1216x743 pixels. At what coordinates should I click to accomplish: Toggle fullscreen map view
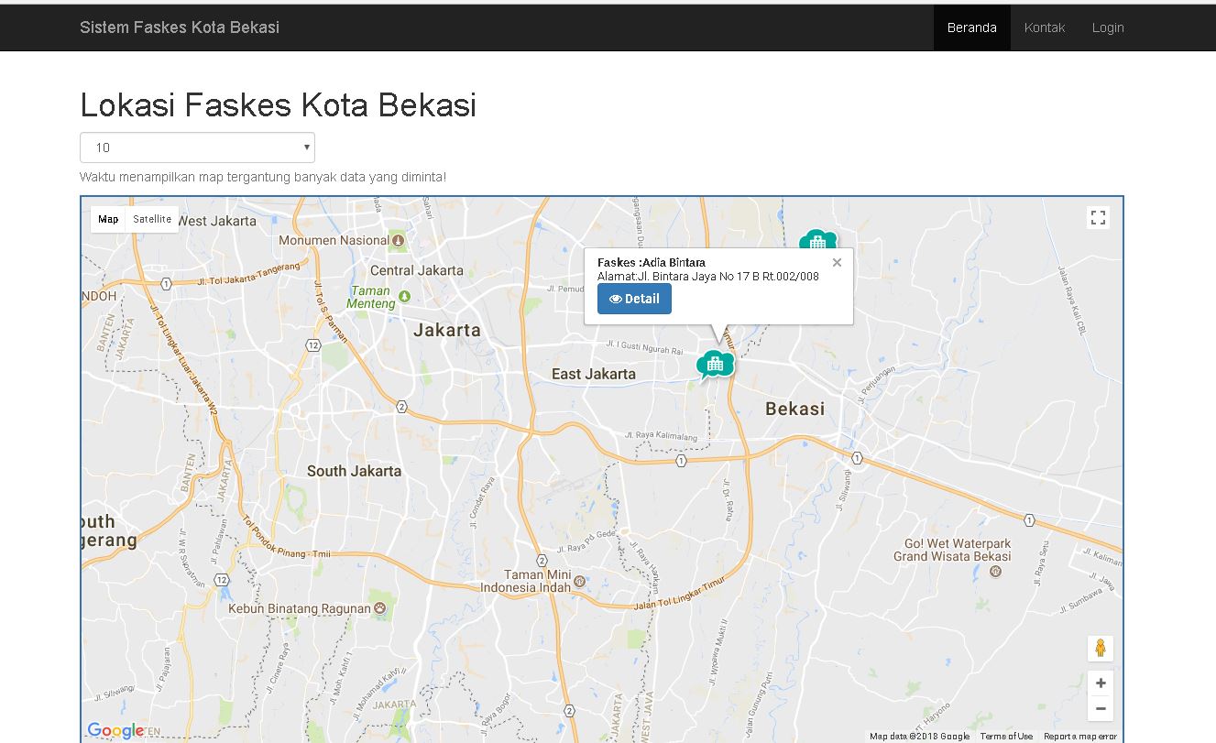click(x=1098, y=217)
